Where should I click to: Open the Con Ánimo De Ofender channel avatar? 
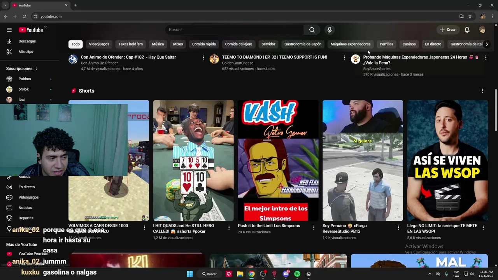tap(73, 59)
